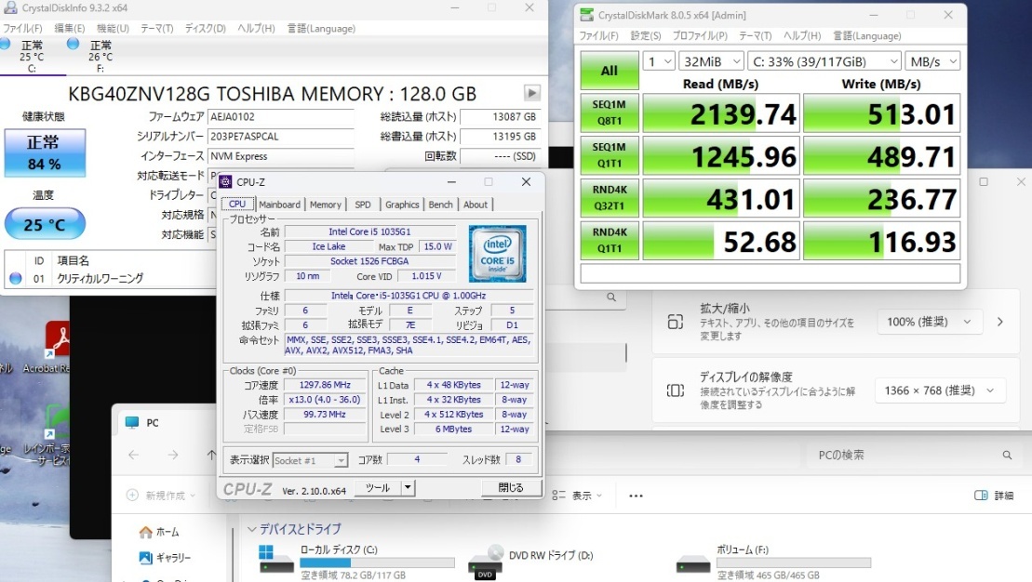This screenshot has height=582, width=1032.
Task: Open the Acrobat Reader desktop shortcut
Action: click(x=57, y=349)
